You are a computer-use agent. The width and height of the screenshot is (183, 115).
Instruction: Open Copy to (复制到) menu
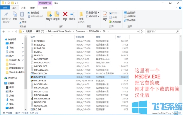(57, 16)
